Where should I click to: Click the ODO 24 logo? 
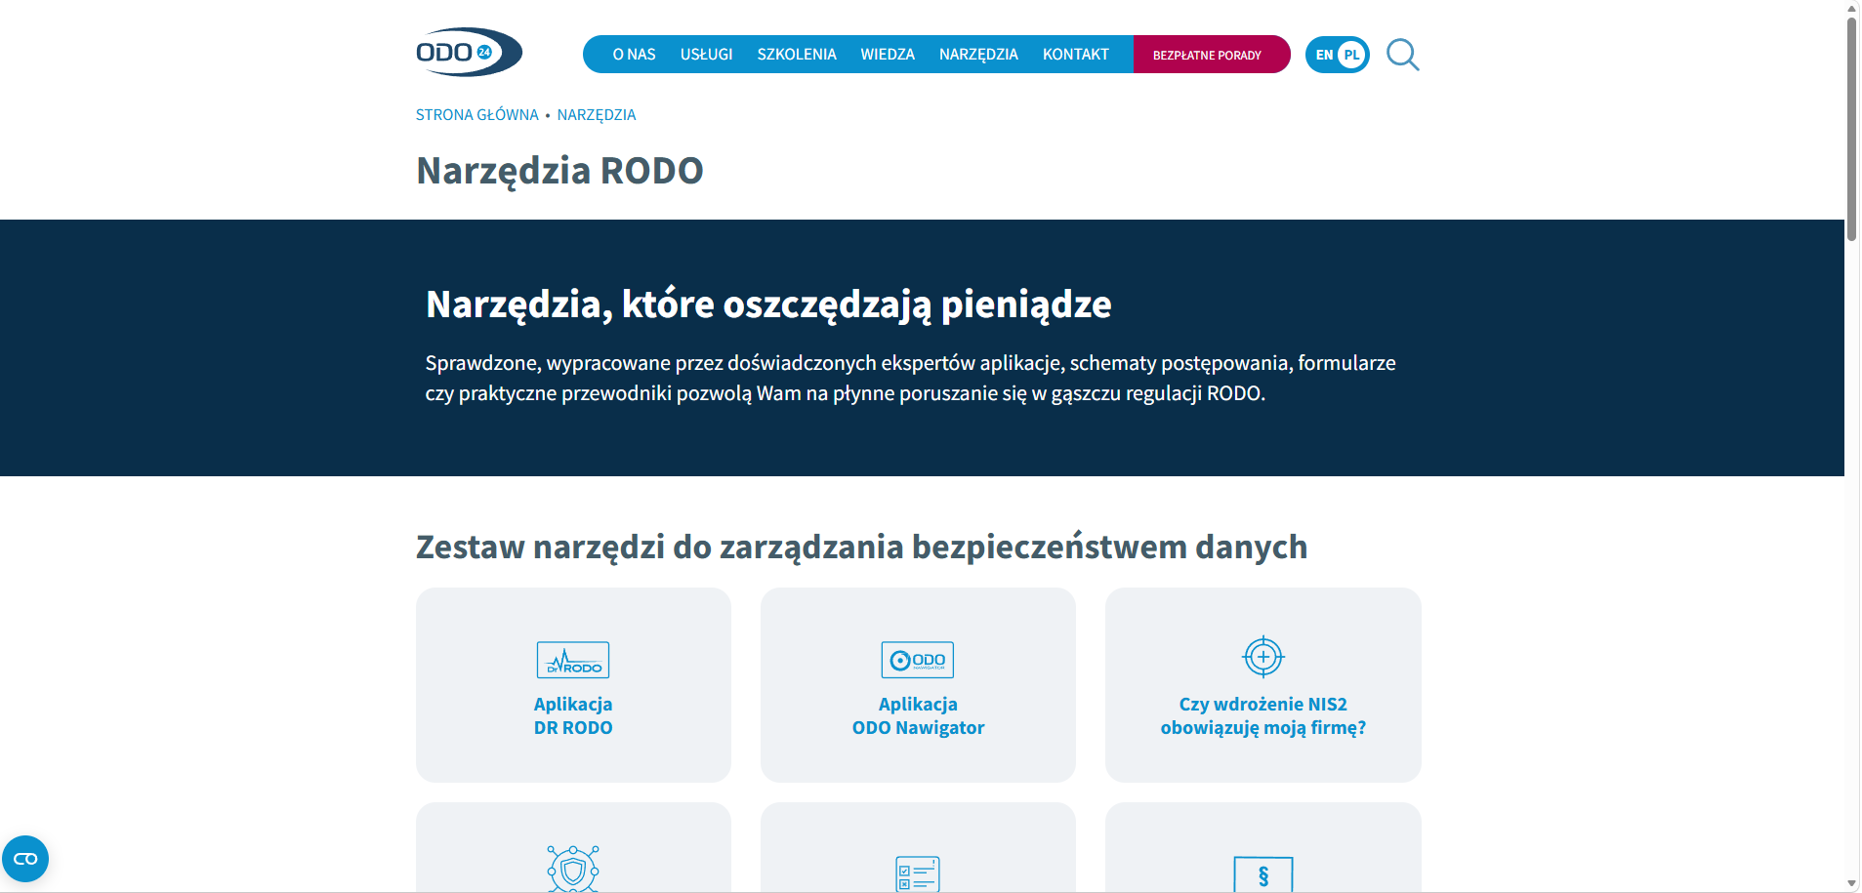(x=468, y=51)
